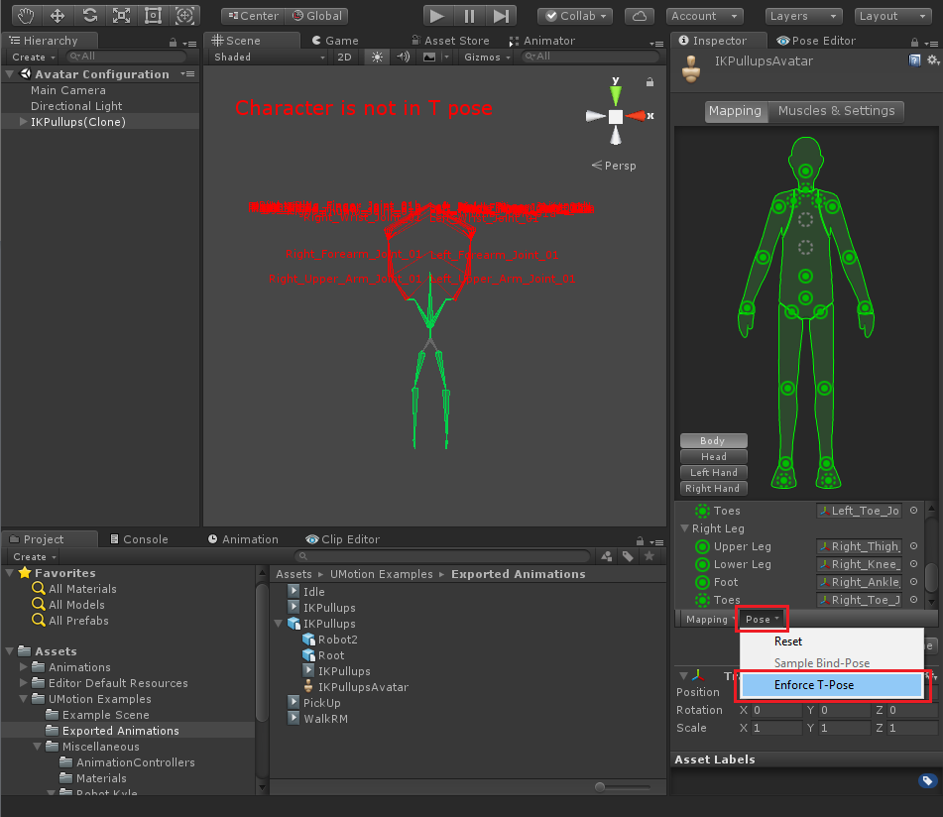Toggle scene lighting sun icon
Screen dimensions: 943x817
point(377,58)
